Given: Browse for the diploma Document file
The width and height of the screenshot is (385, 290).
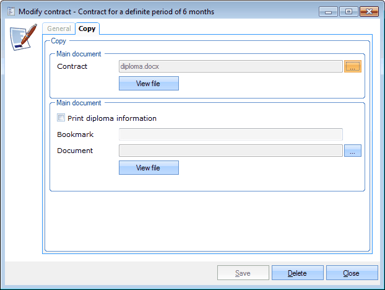Looking at the screenshot, I should (x=352, y=151).
